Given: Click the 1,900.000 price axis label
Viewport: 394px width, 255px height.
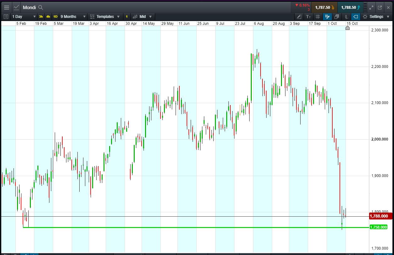Looking at the screenshot, I should pos(380,175).
